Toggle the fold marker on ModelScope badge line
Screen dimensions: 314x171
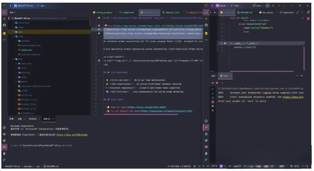(x=99, y=33)
